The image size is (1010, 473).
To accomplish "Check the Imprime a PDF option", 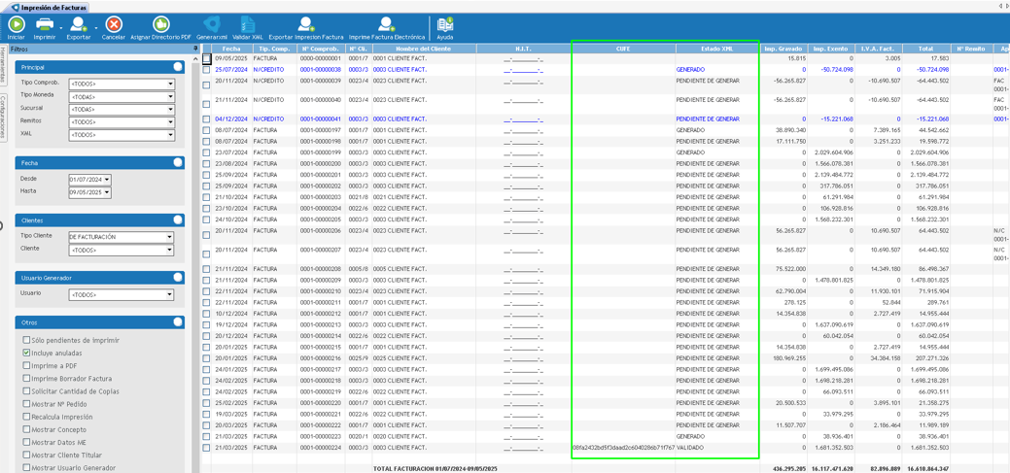I will tap(27, 366).
